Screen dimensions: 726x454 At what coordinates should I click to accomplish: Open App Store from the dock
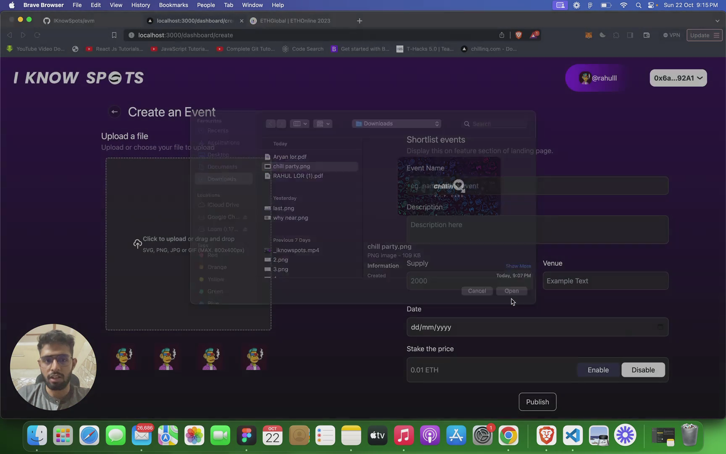tap(456, 436)
